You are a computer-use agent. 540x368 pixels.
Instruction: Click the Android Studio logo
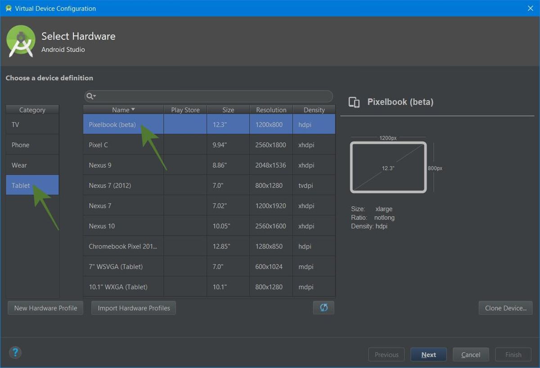click(20, 41)
